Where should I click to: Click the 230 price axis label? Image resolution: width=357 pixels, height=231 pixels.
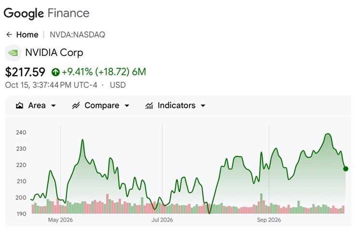pyautogui.click(x=21, y=149)
